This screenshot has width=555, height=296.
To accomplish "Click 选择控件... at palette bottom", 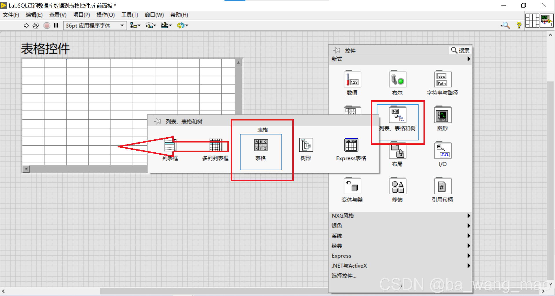I will tap(344, 276).
